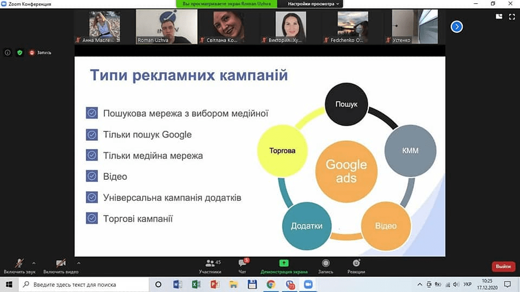This screenshot has width=520, height=292.
Task: Open audio options arrow next to microphone
Action: (x=34, y=263)
